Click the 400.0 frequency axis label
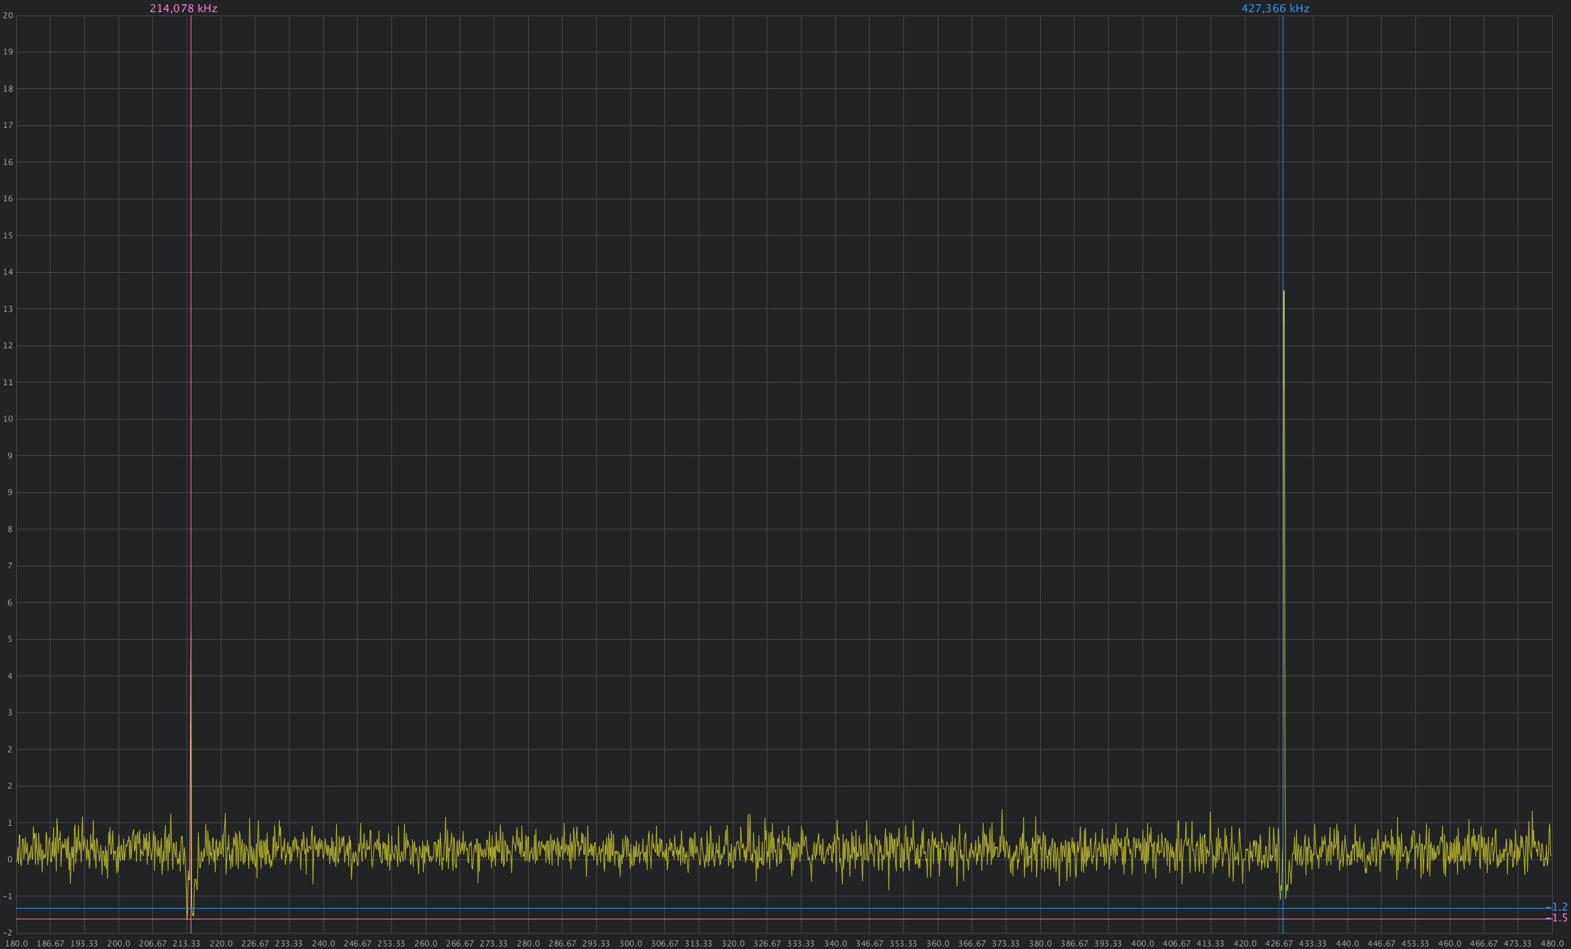 1143,944
